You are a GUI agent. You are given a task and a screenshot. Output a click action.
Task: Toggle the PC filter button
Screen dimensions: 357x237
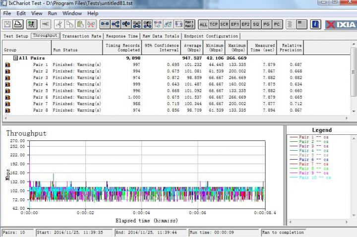277,24
